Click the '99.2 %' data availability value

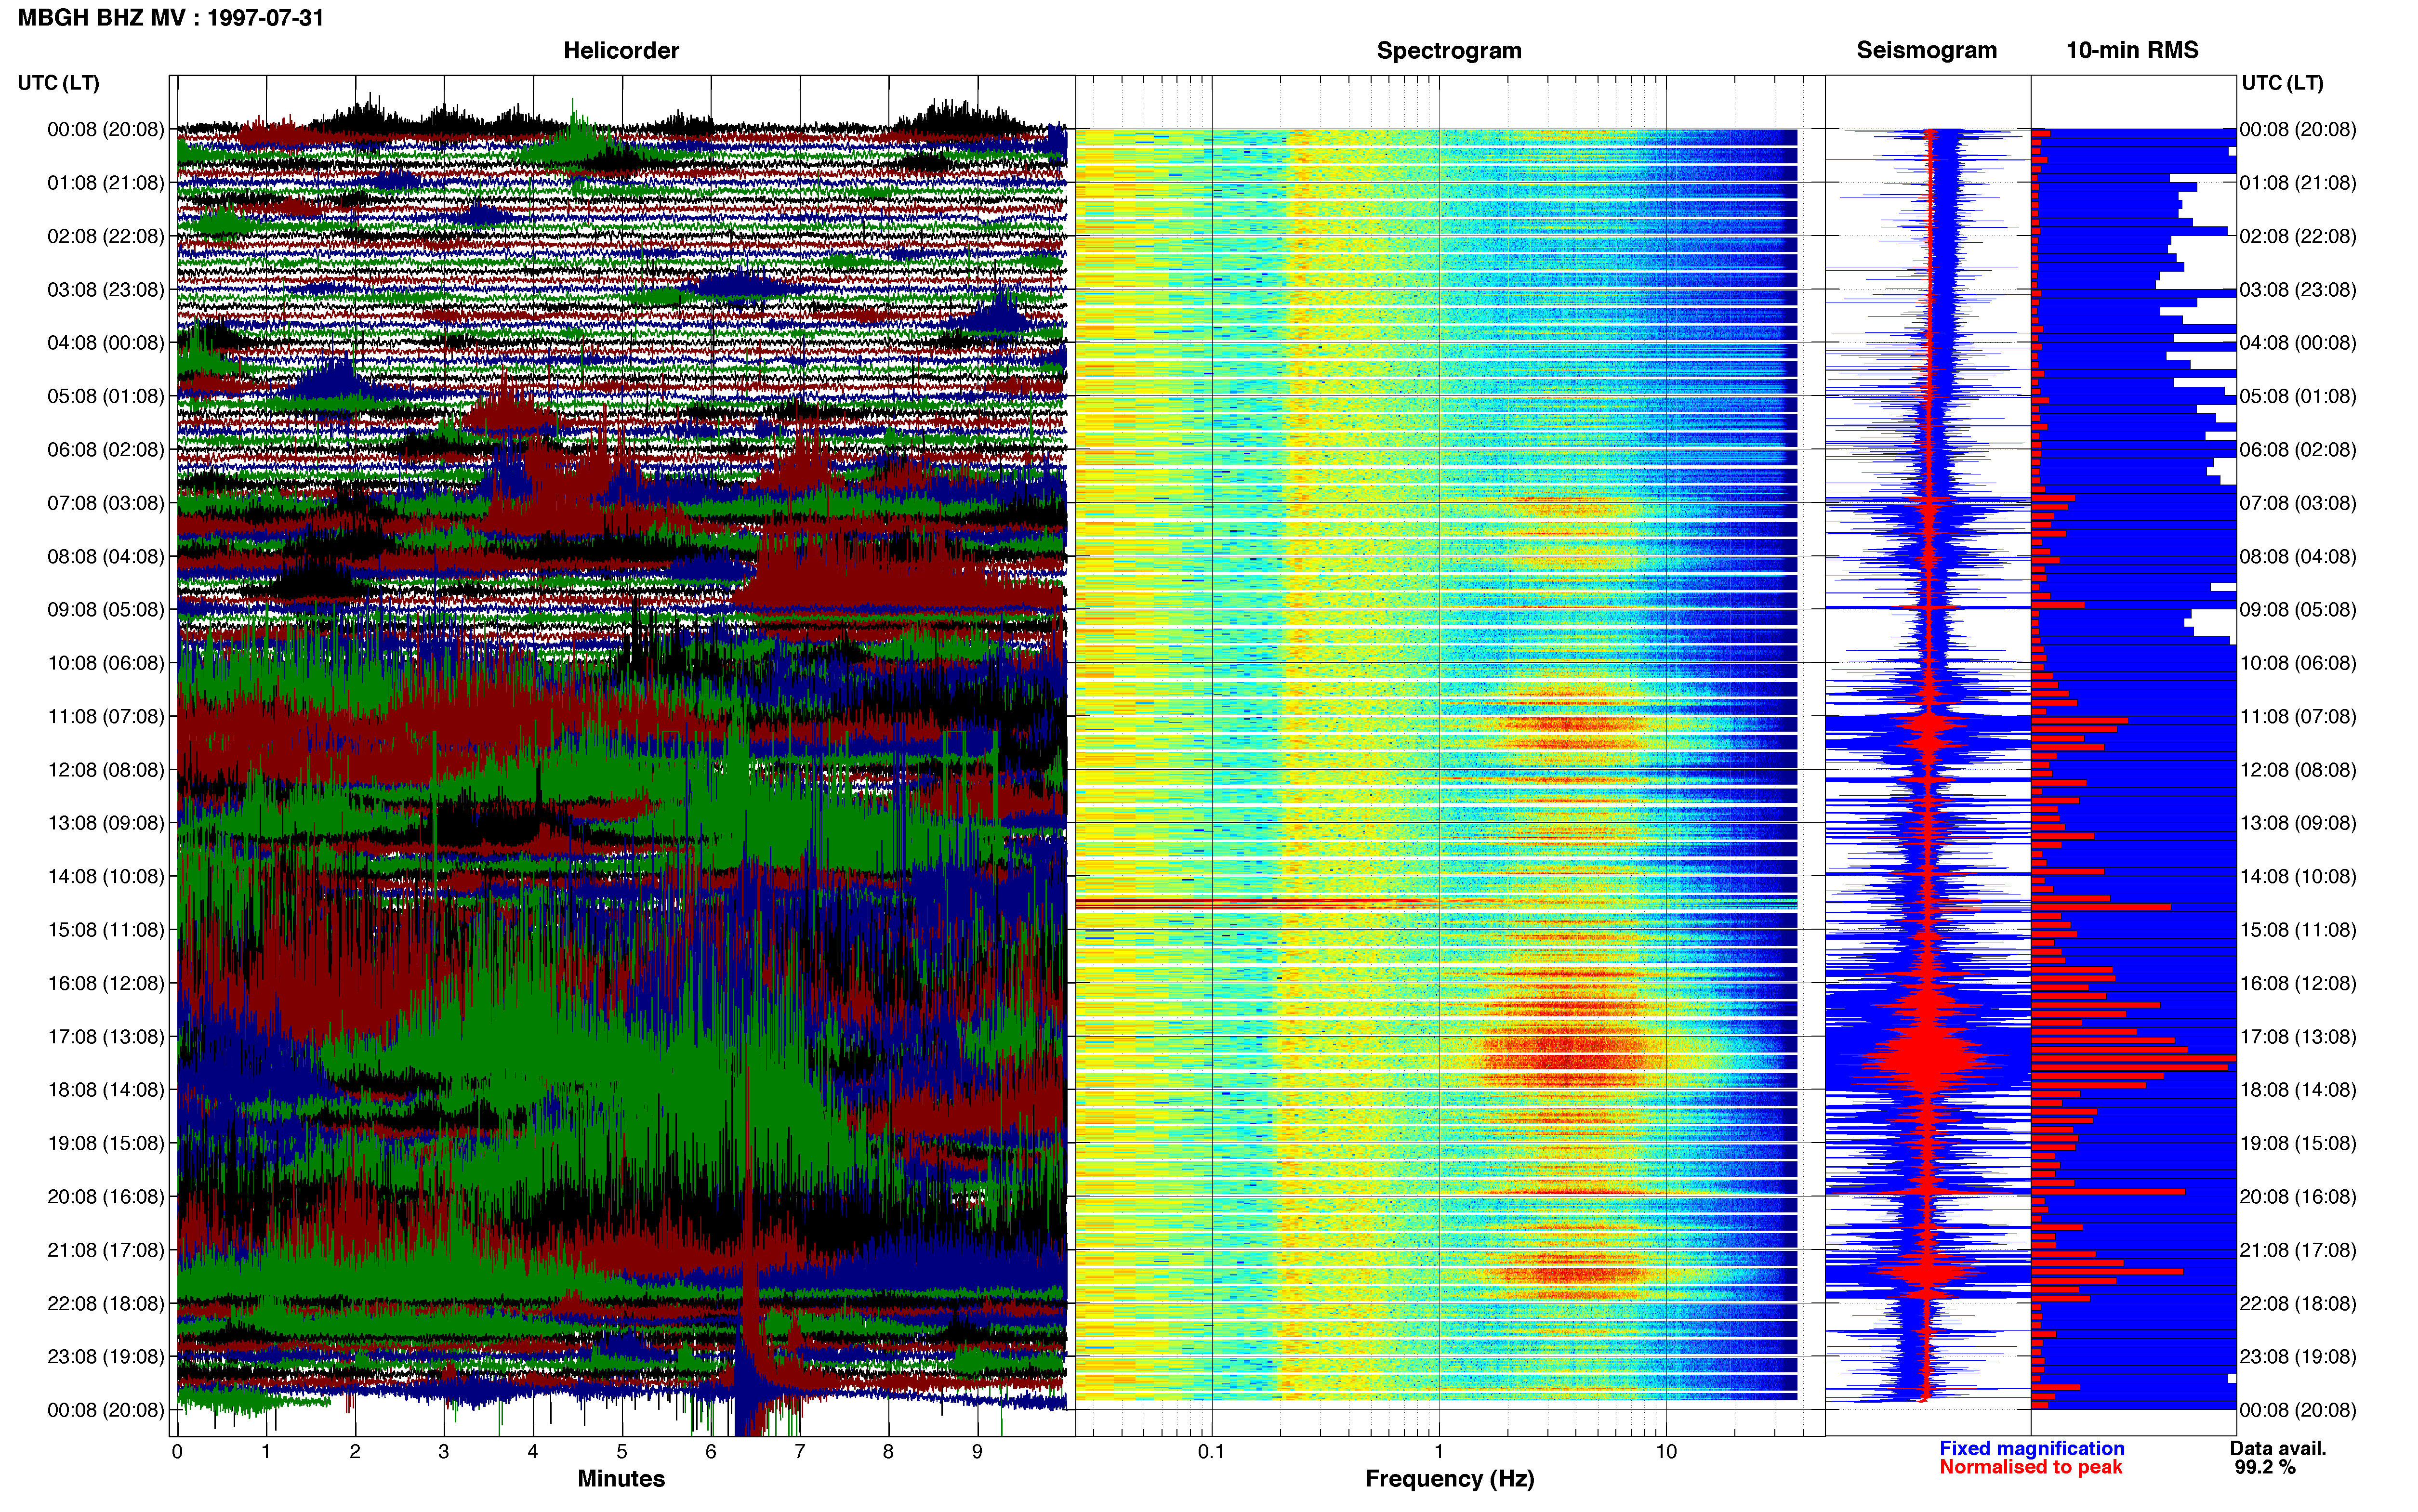(2265, 1467)
